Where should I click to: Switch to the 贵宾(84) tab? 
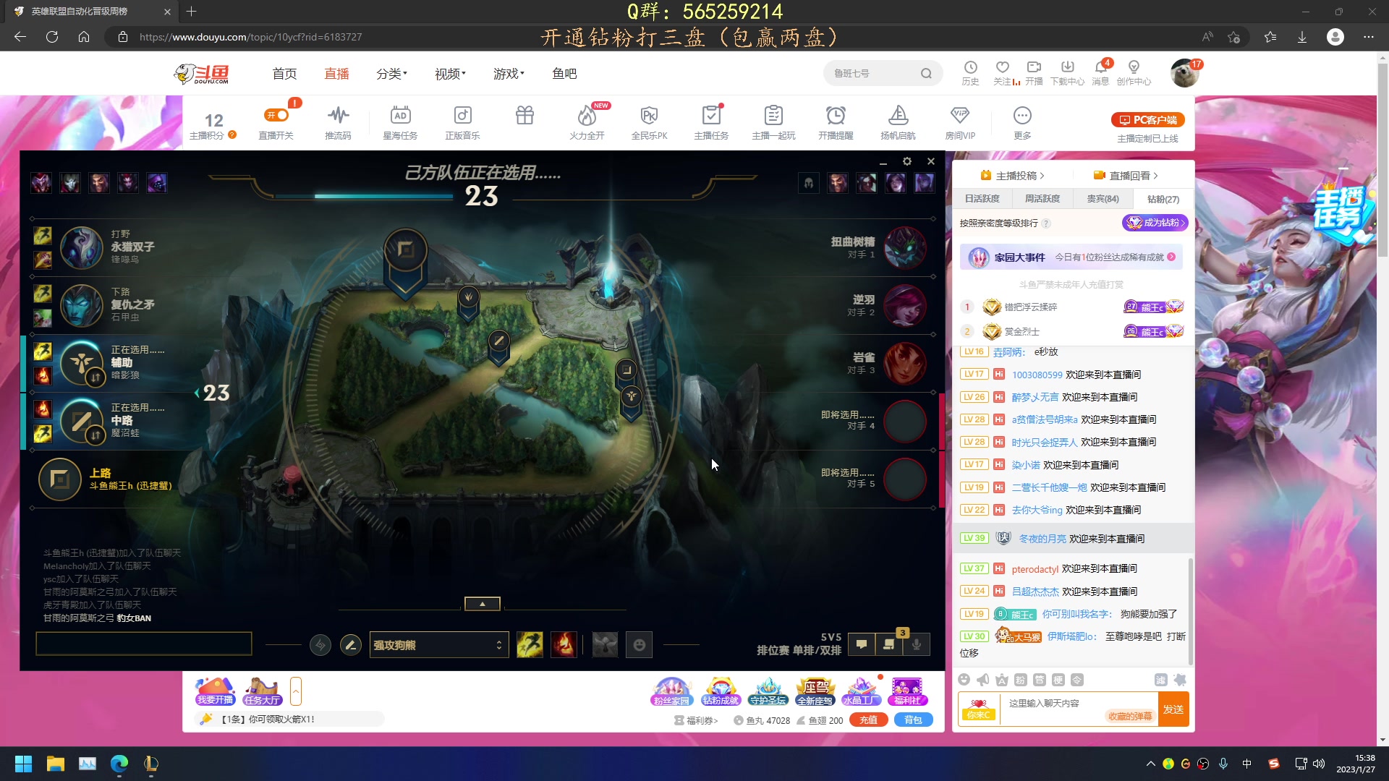click(x=1103, y=199)
